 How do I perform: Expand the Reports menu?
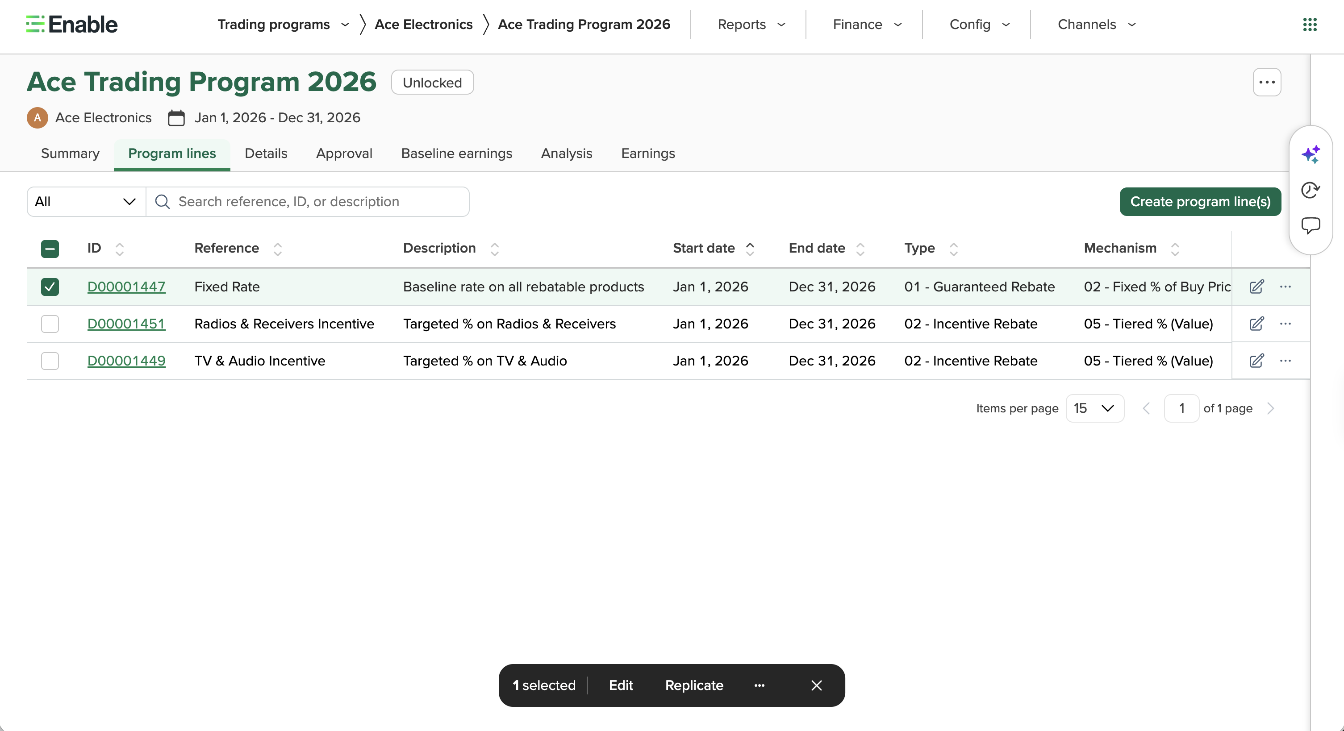click(751, 25)
